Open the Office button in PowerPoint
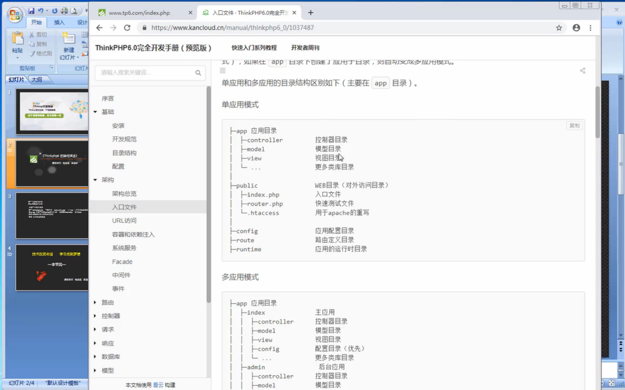 coord(14,15)
